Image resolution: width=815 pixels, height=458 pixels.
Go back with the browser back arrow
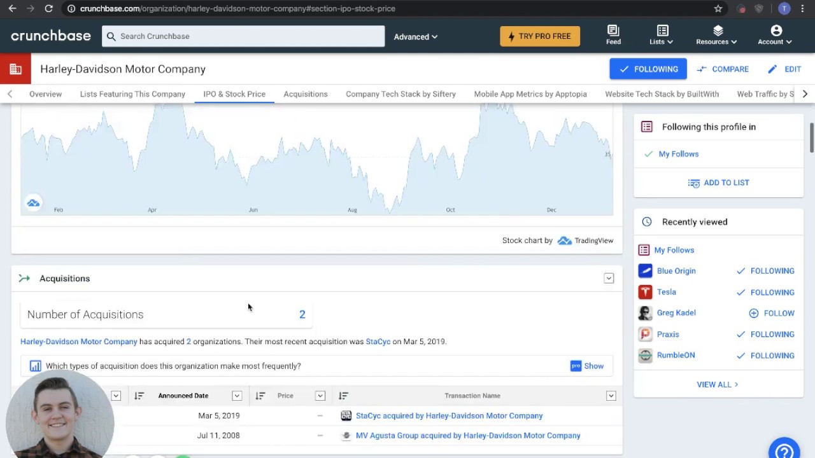tap(12, 8)
